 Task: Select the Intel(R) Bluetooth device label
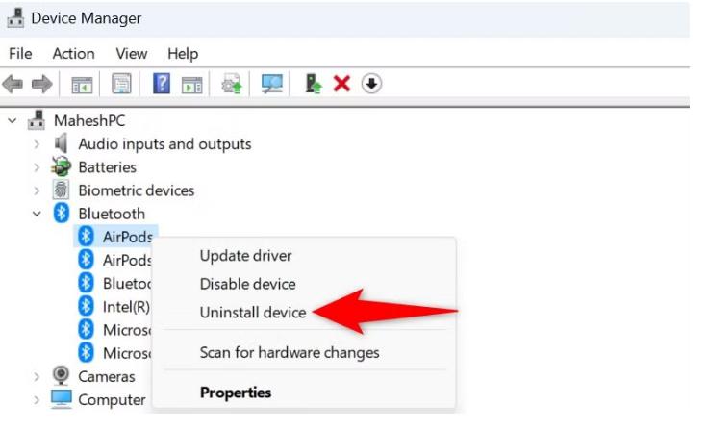tap(126, 307)
